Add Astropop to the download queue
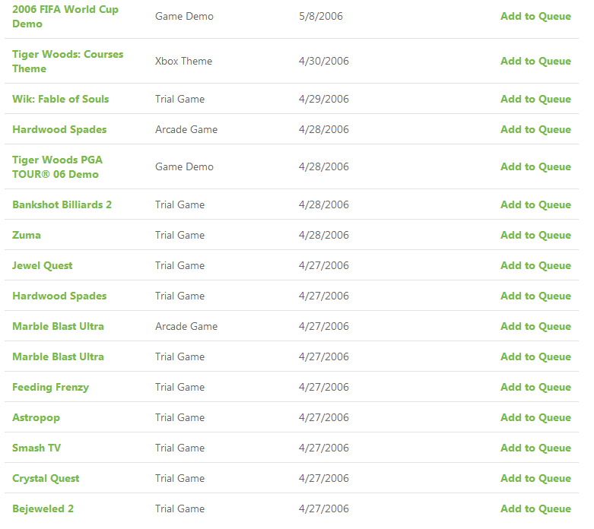Image resolution: width=594 pixels, height=529 pixels. (x=535, y=418)
